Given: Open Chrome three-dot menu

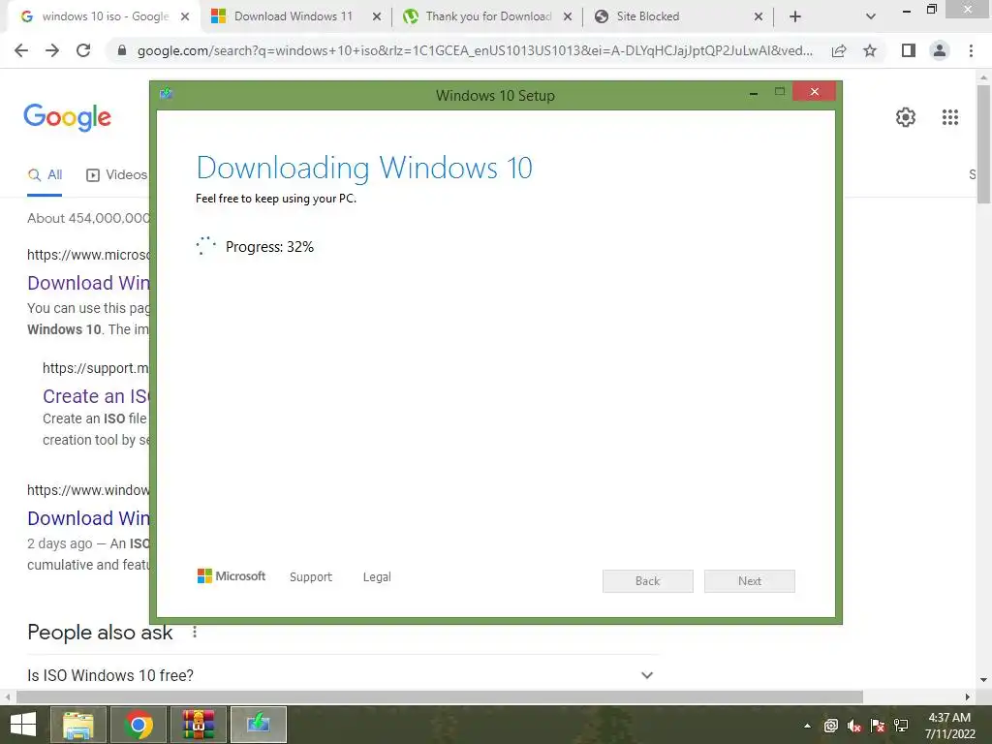Looking at the screenshot, I should coord(971,50).
